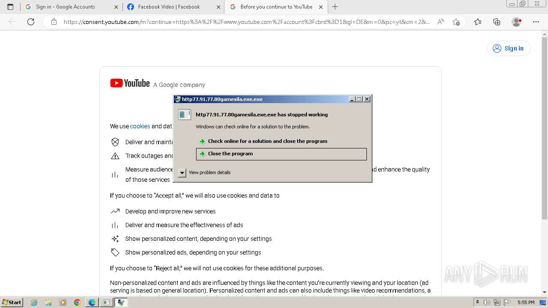Reload the current page

point(31,22)
